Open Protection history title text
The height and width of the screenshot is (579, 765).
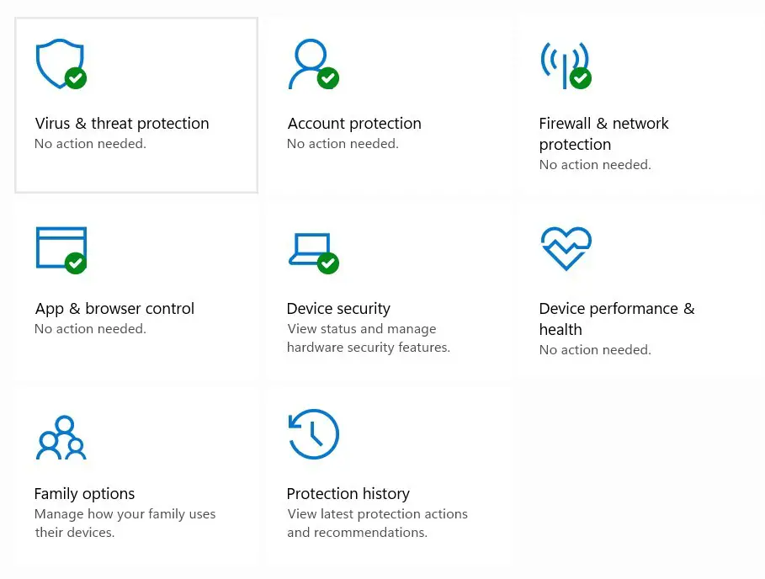tap(348, 494)
